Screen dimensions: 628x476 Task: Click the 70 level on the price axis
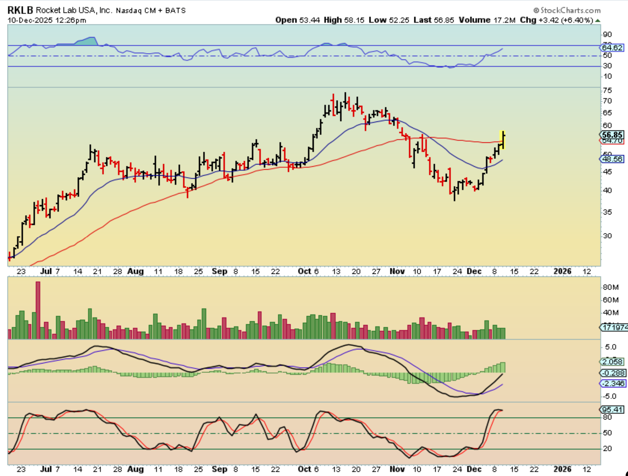point(607,101)
